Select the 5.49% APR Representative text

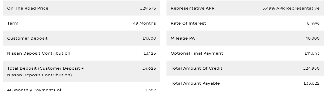pyautogui.click(x=291, y=8)
